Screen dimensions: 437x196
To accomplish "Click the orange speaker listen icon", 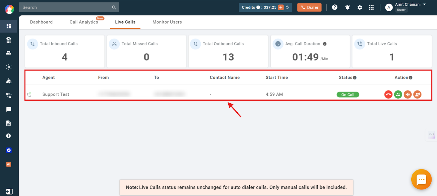I will click(x=408, y=95).
